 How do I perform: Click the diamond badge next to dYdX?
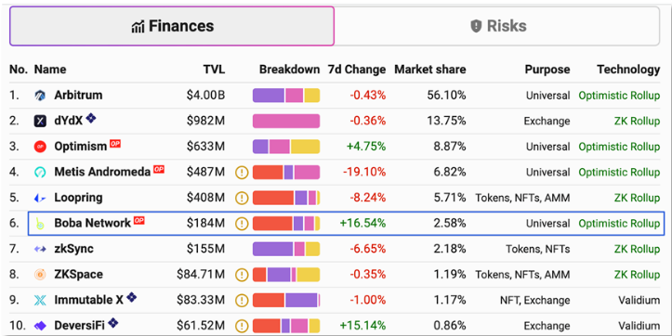(90, 118)
